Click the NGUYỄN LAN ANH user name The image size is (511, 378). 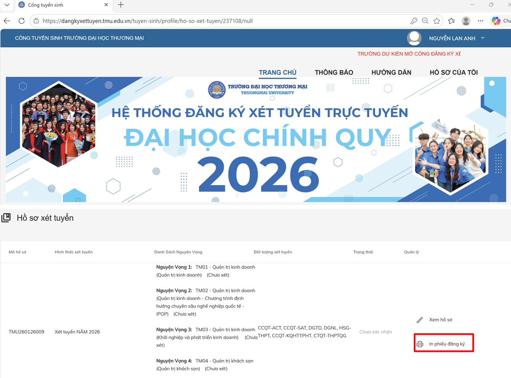452,38
